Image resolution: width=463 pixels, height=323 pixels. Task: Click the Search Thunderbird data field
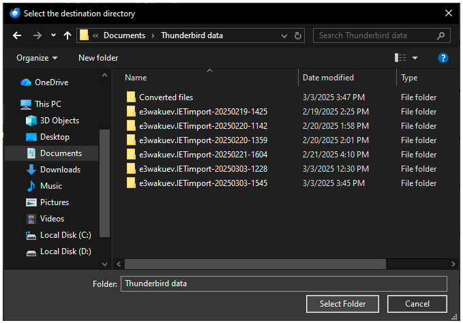pyautogui.click(x=381, y=35)
